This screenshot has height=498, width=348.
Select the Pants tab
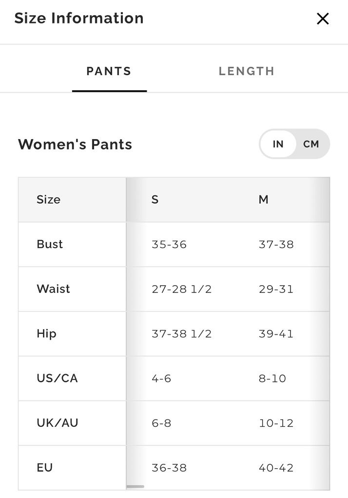[109, 71]
